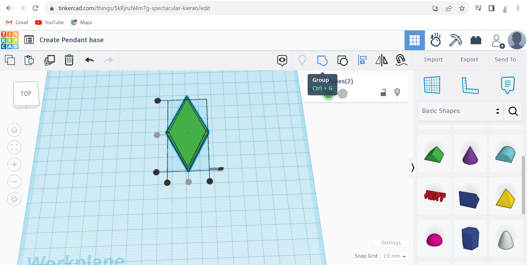This screenshot has width=527, height=265.
Task: Select the purple Cone shape
Action: tap(470, 153)
